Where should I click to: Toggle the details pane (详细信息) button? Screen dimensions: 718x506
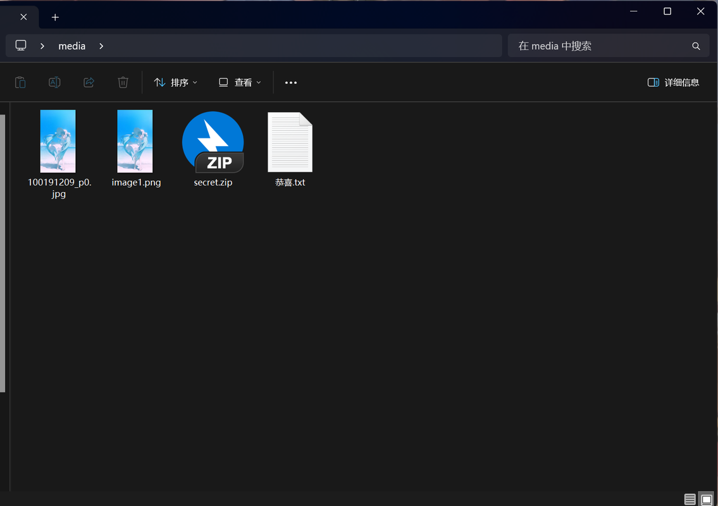[x=673, y=82]
